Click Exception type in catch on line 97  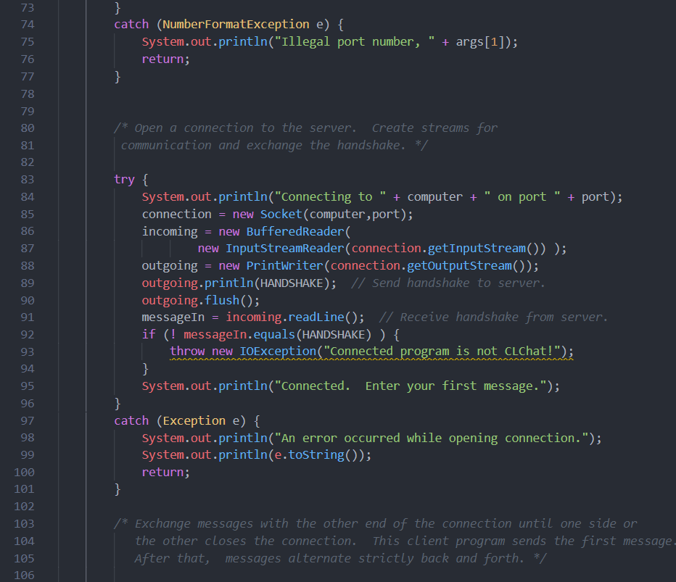point(194,420)
